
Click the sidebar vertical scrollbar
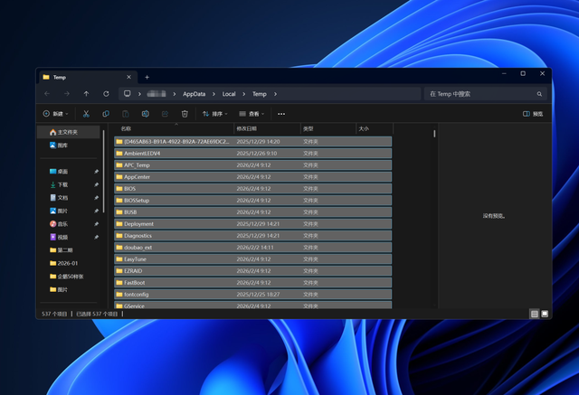coord(104,172)
